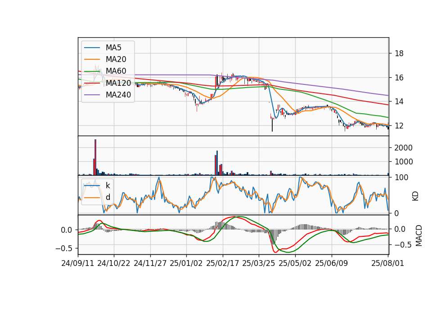
Task: Click the KD axis label
Action: [x=415, y=196]
